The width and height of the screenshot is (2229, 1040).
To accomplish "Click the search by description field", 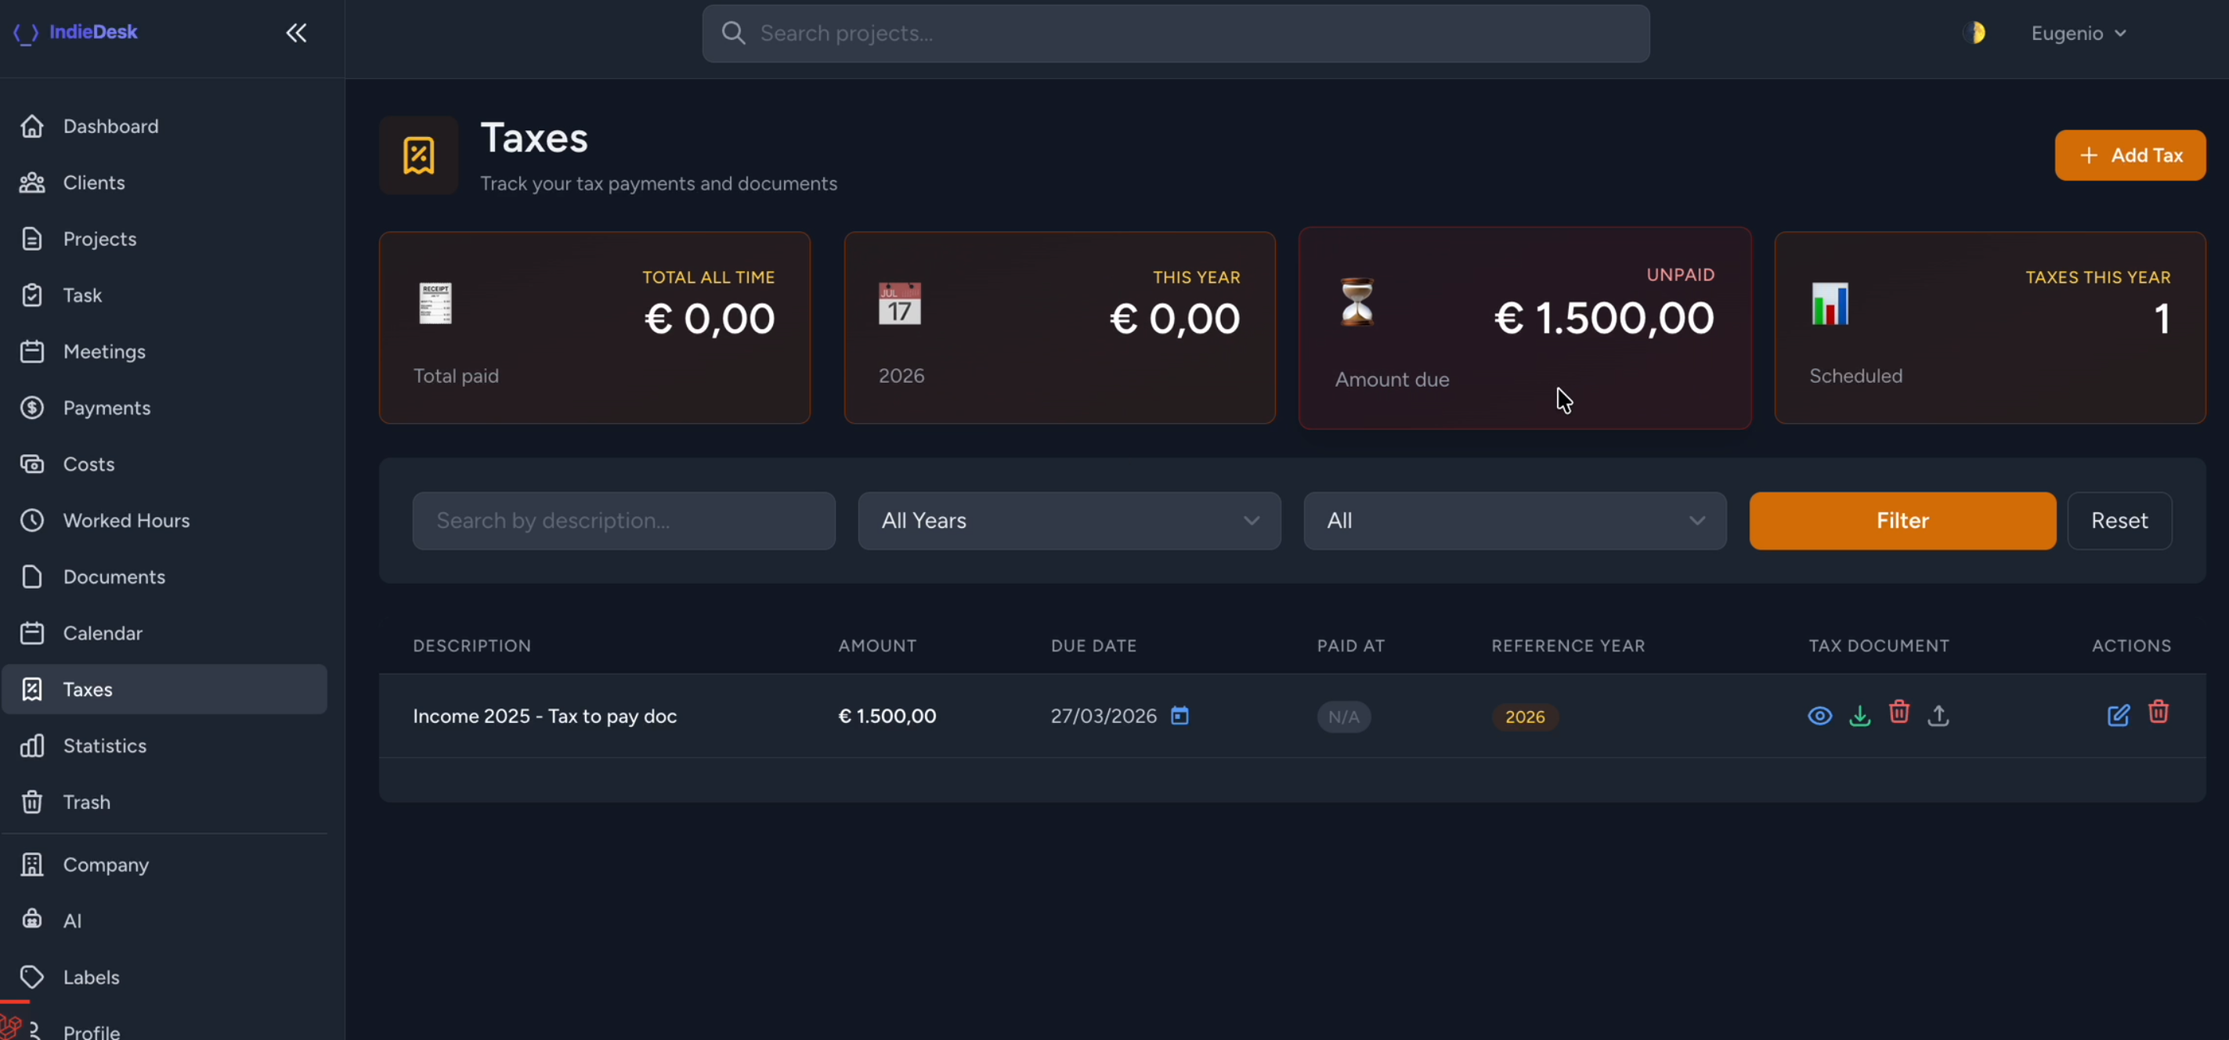I will [x=623, y=520].
